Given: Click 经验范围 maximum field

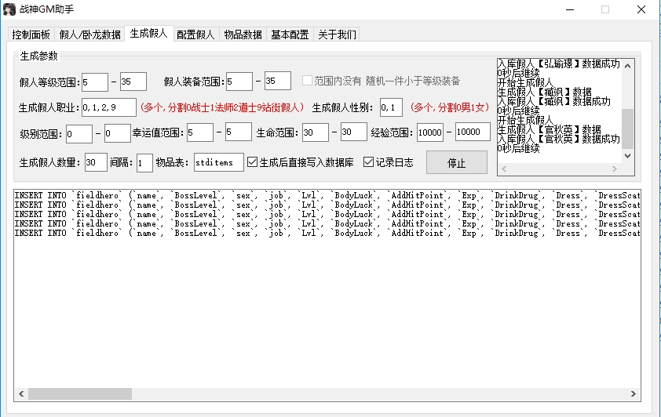Looking at the screenshot, I should click(x=473, y=132).
